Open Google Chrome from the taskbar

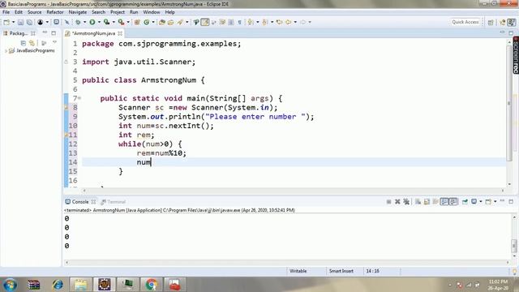click(x=152, y=285)
